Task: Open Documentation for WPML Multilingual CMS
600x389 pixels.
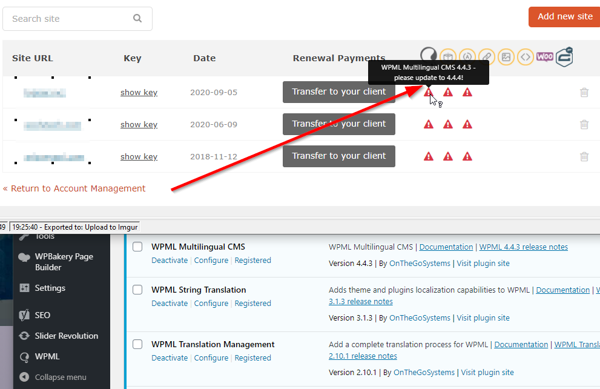Action: tap(446, 247)
